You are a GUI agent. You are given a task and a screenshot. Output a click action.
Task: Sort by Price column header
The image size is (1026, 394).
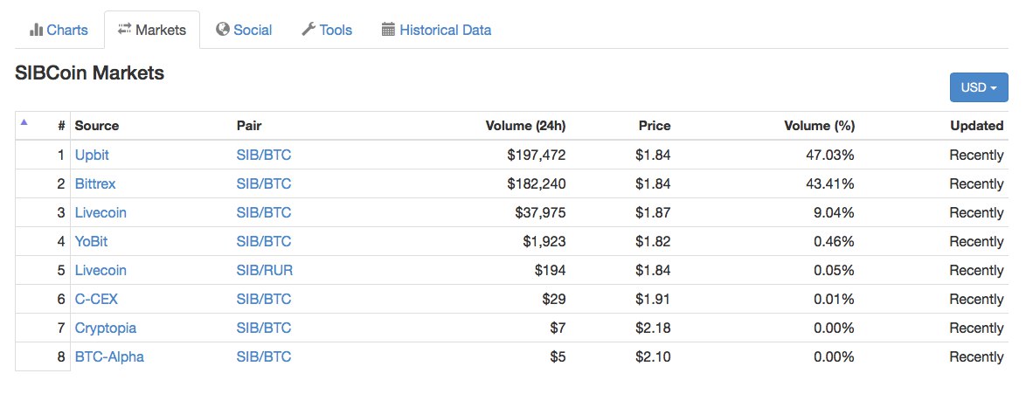click(655, 126)
